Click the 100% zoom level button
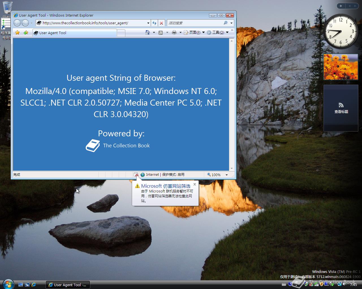The image size is (362, 289). (214, 175)
